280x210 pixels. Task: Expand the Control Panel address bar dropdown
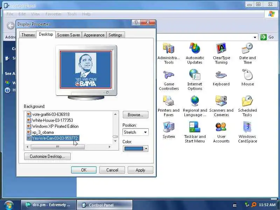[x=255, y=37]
